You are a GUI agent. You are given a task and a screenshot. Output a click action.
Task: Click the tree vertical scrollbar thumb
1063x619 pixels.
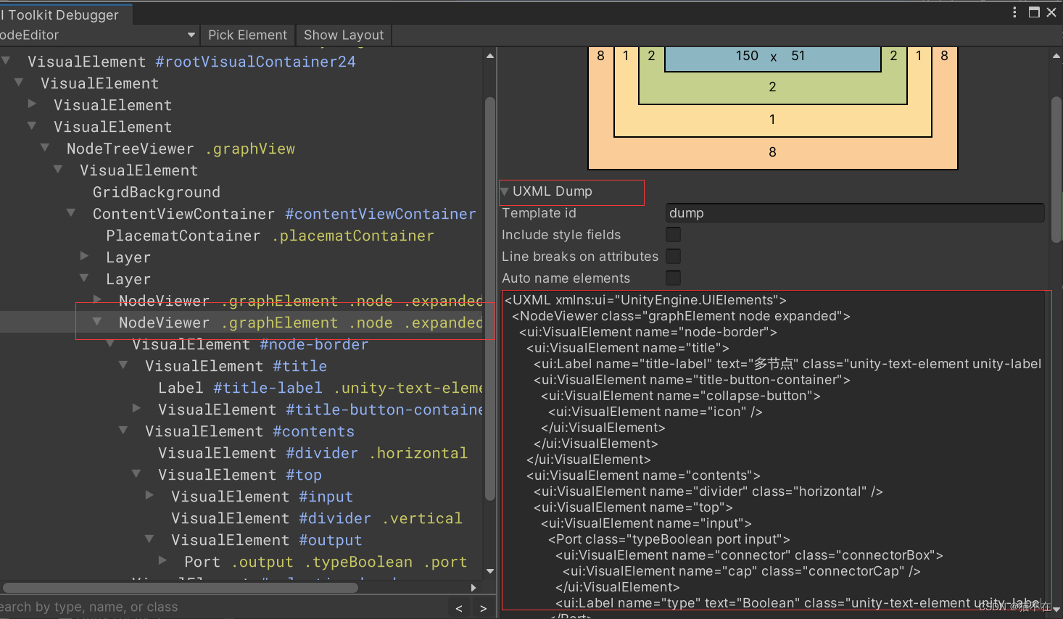(490, 297)
